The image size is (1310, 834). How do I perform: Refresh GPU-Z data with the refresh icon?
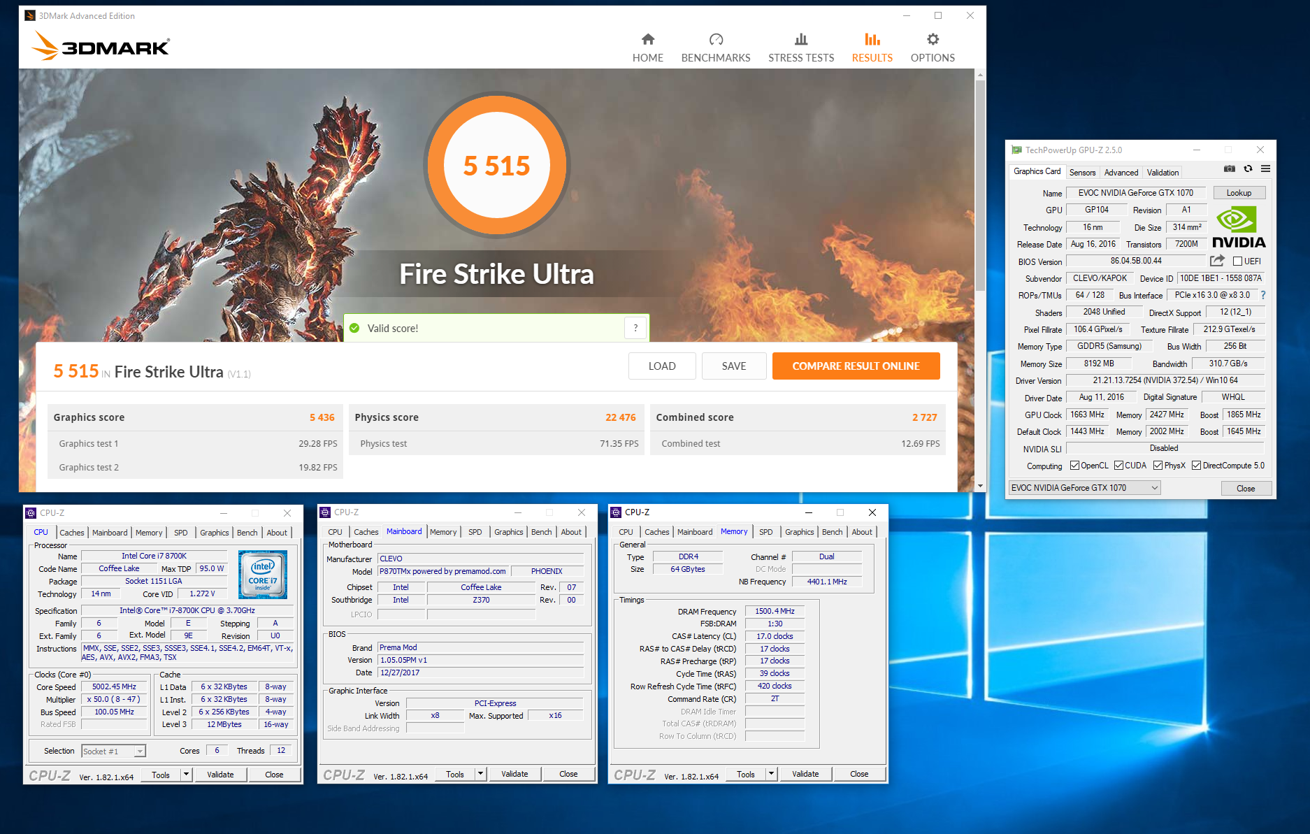click(1248, 168)
